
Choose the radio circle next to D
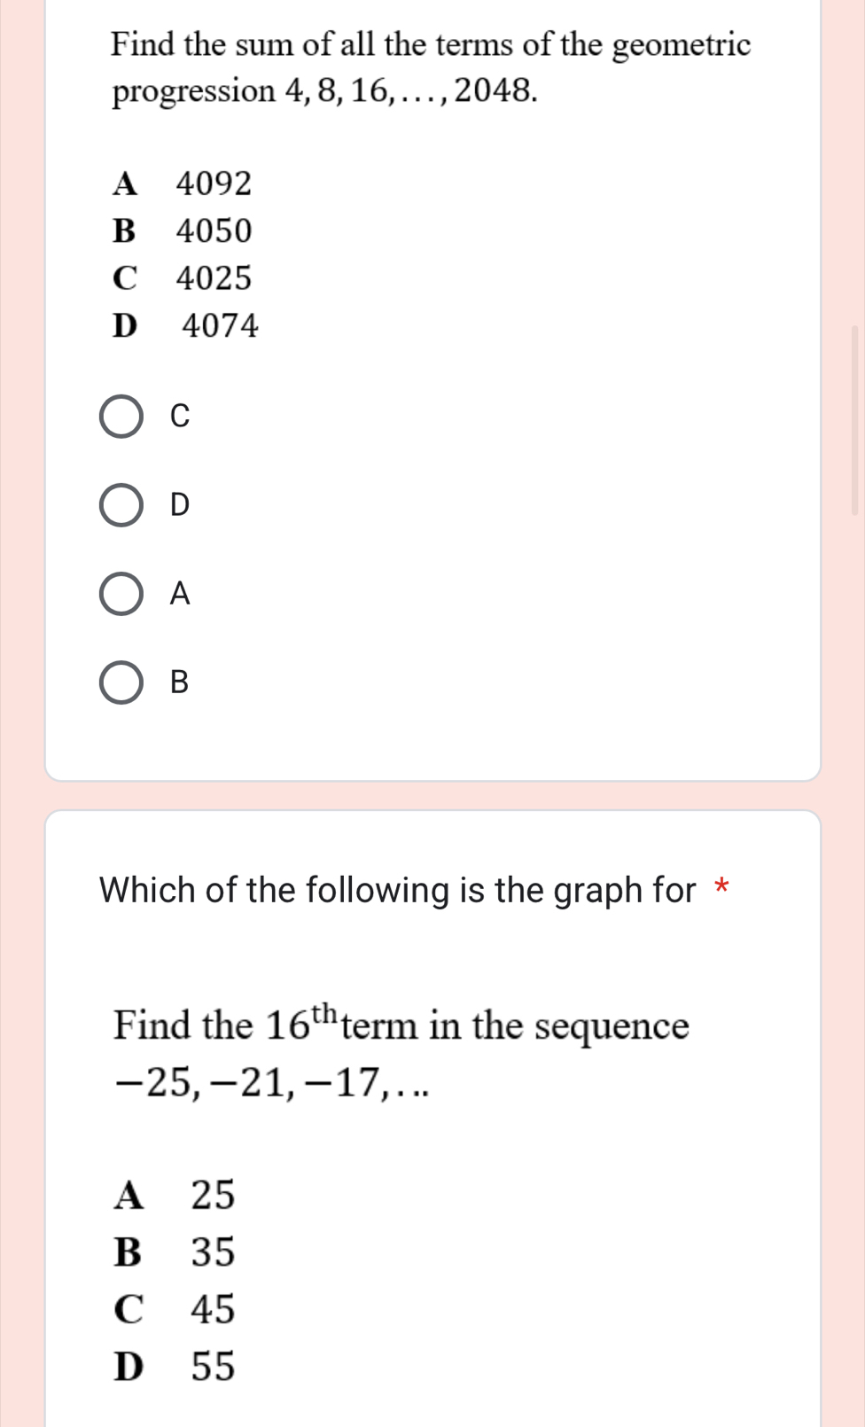point(121,505)
